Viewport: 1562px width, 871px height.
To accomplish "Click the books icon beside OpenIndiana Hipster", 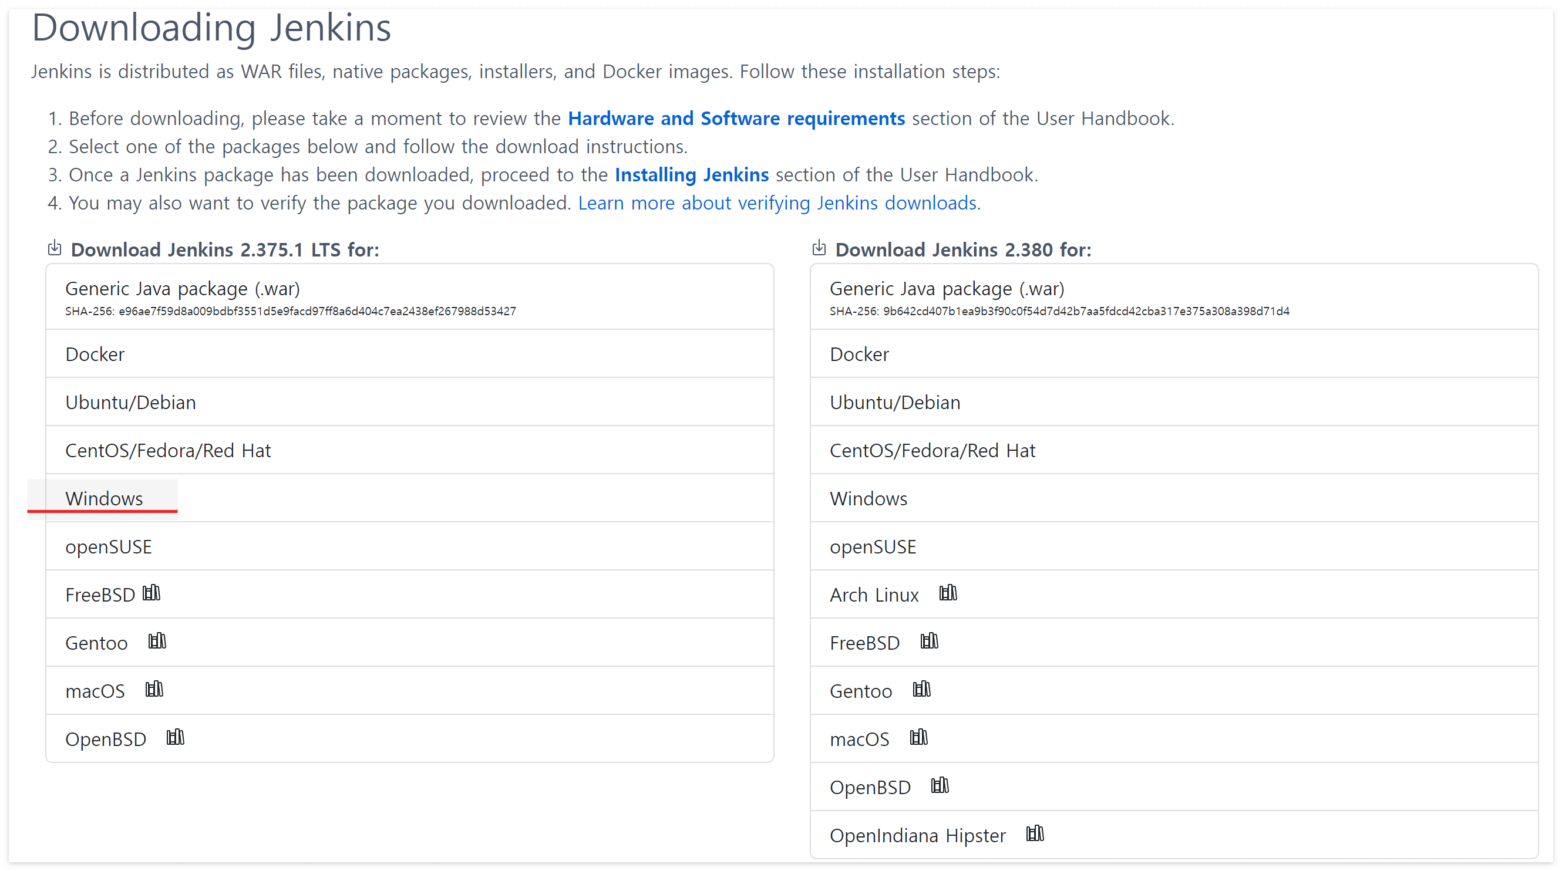I will click(x=1035, y=833).
